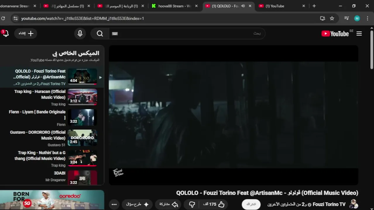Install app icon in the address bar
The height and width of the screenshot is (210, 374).
pyautogui.click(x=322, y=18)
